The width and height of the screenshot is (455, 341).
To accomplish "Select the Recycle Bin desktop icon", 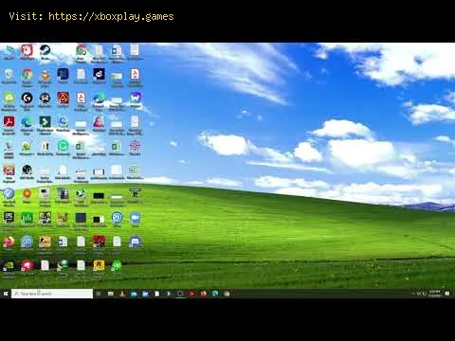I will pyautogui.click(x=9, y=76).
